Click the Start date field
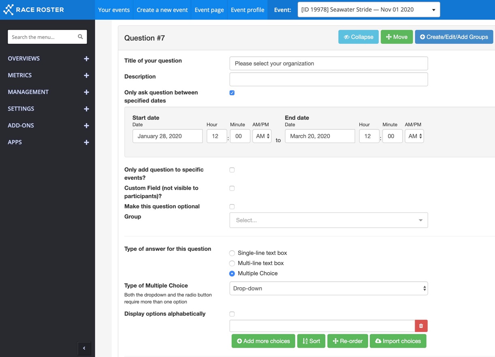Screen dimensions: 495x357 coord(167,136)
